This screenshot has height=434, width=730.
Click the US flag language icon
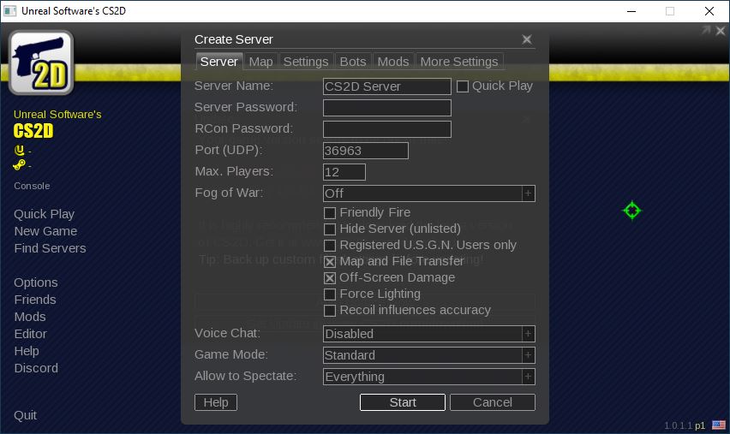click(x=719, y=425)
